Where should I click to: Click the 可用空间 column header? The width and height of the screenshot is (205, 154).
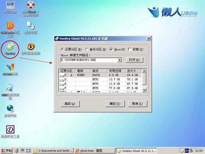(x=116, y=71)
